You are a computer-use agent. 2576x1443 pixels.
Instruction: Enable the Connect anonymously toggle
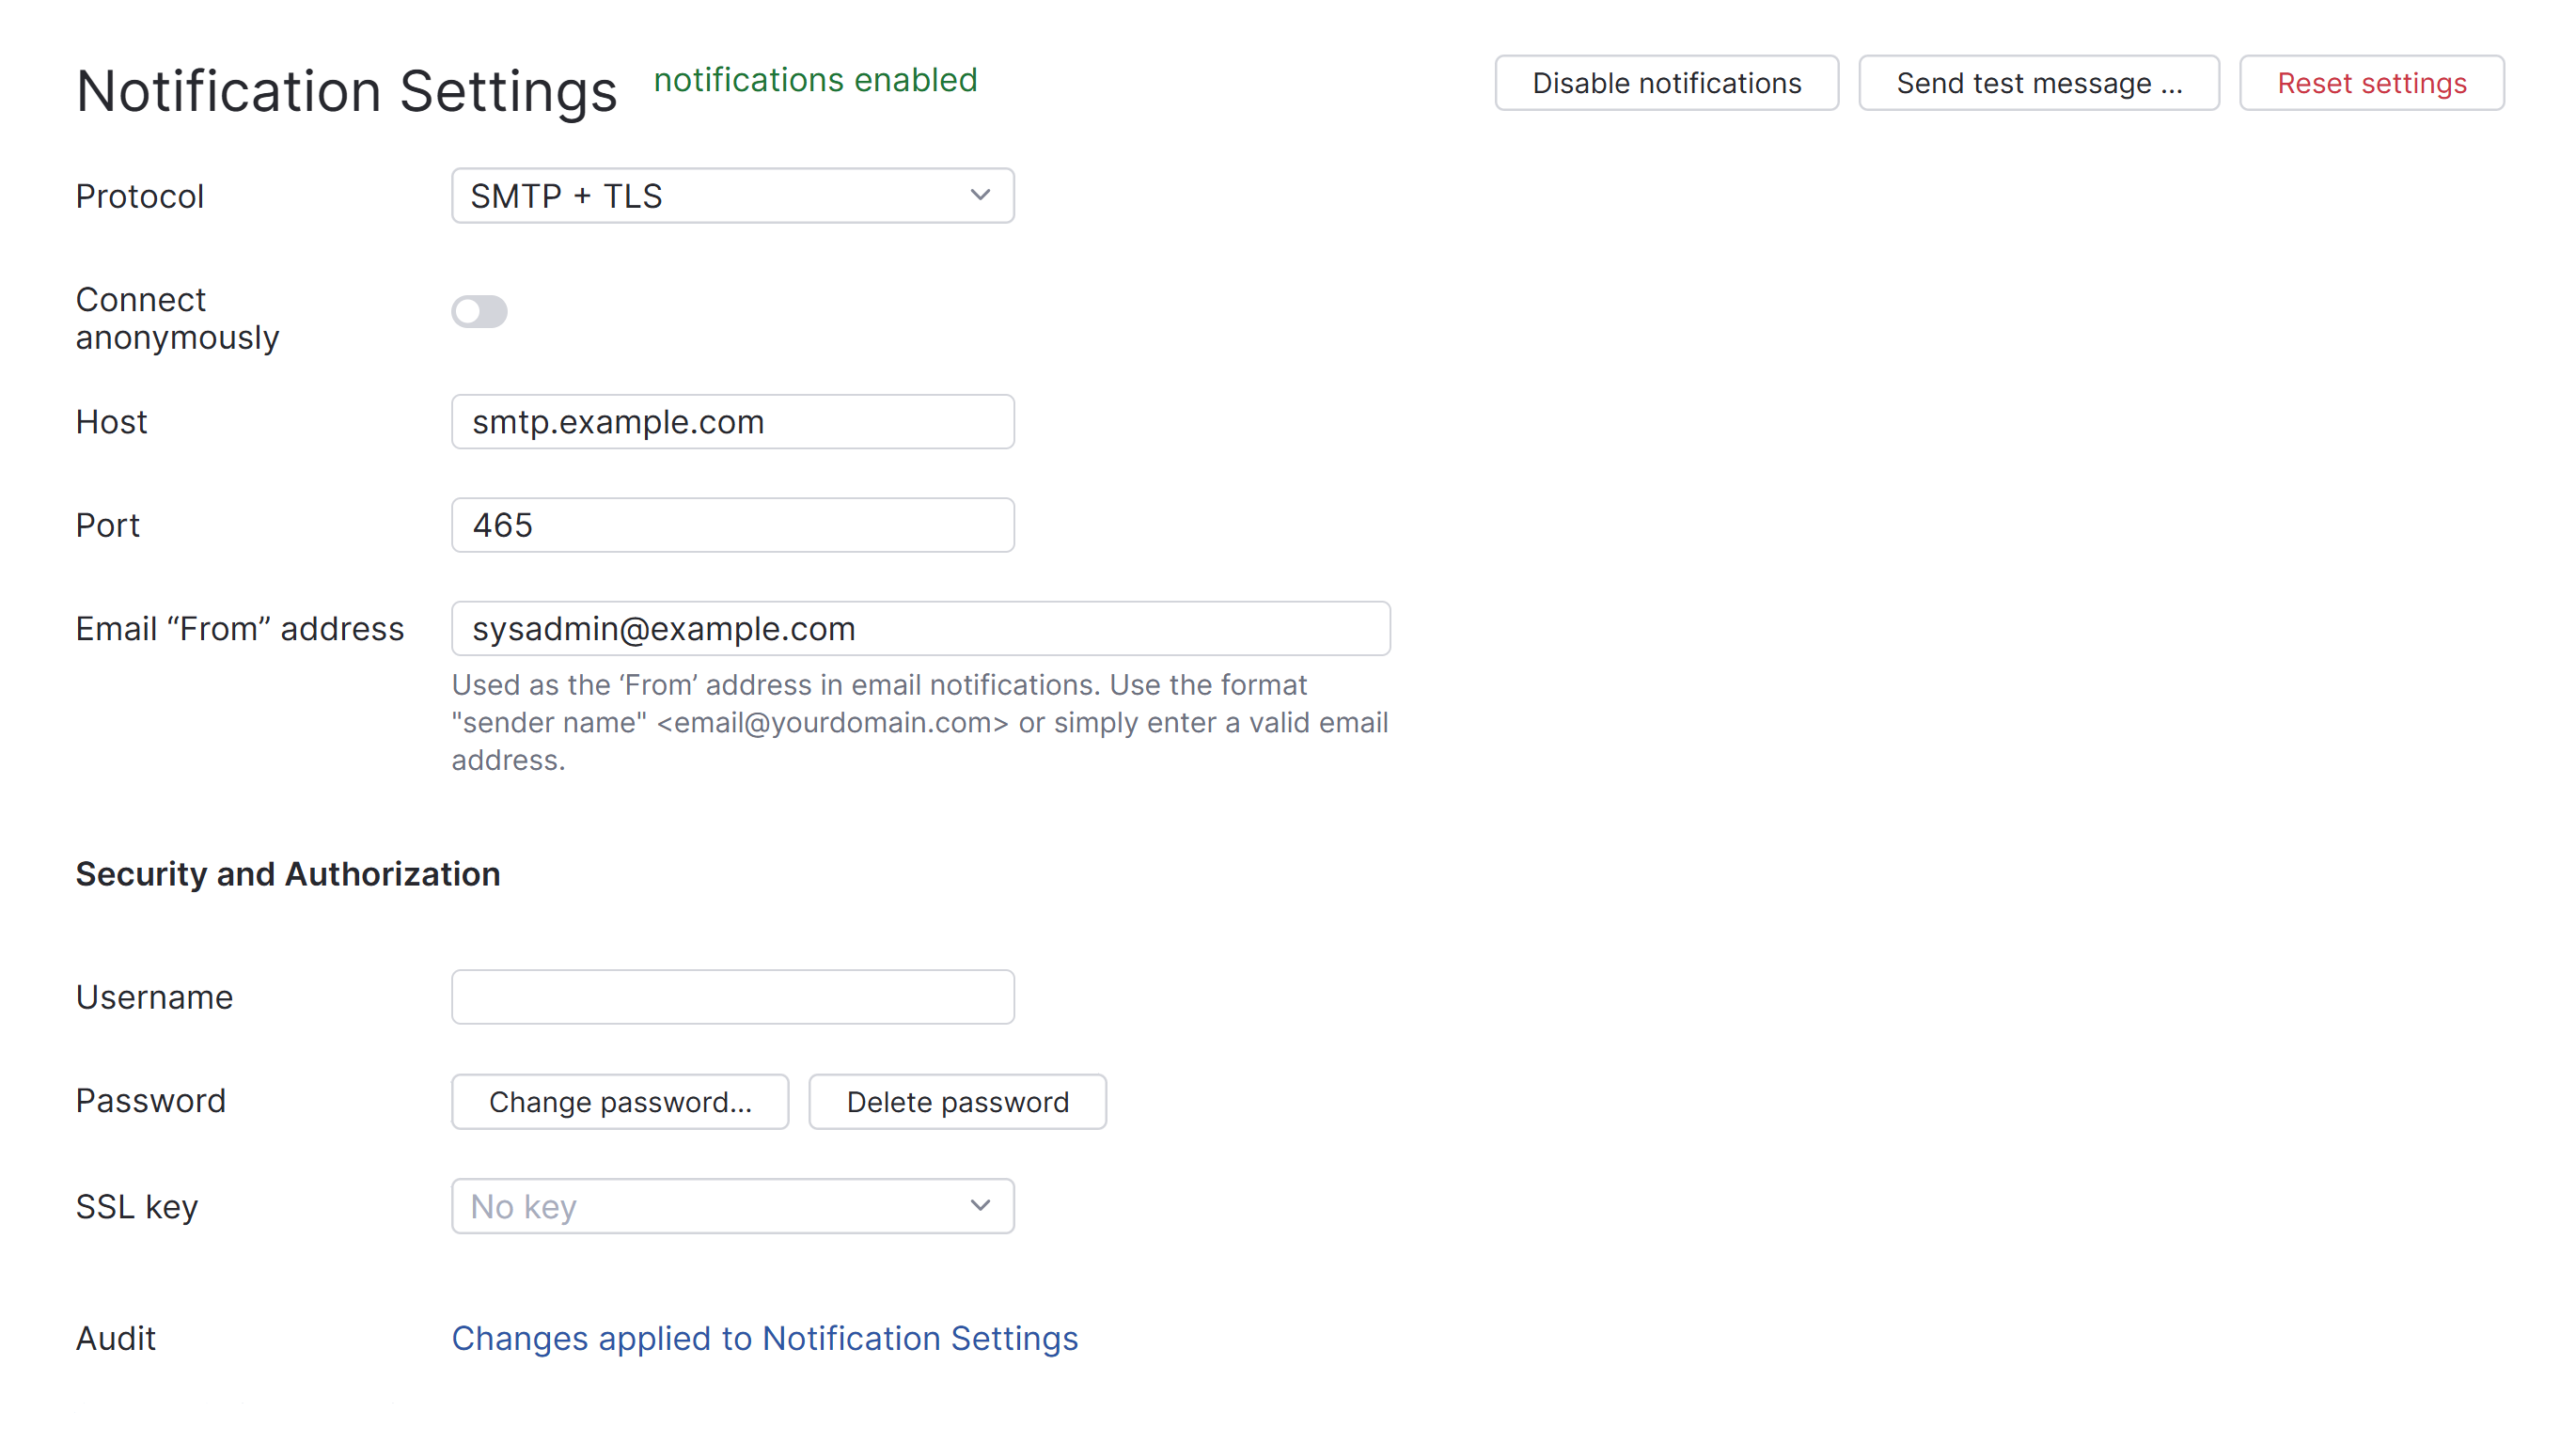coord(479,311)
